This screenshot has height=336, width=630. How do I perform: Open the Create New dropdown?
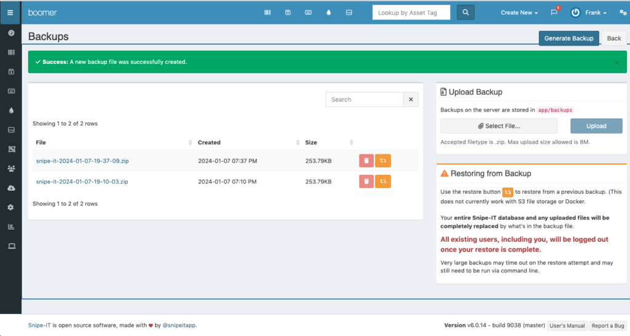pyautogui.click(x=519, y=12)
